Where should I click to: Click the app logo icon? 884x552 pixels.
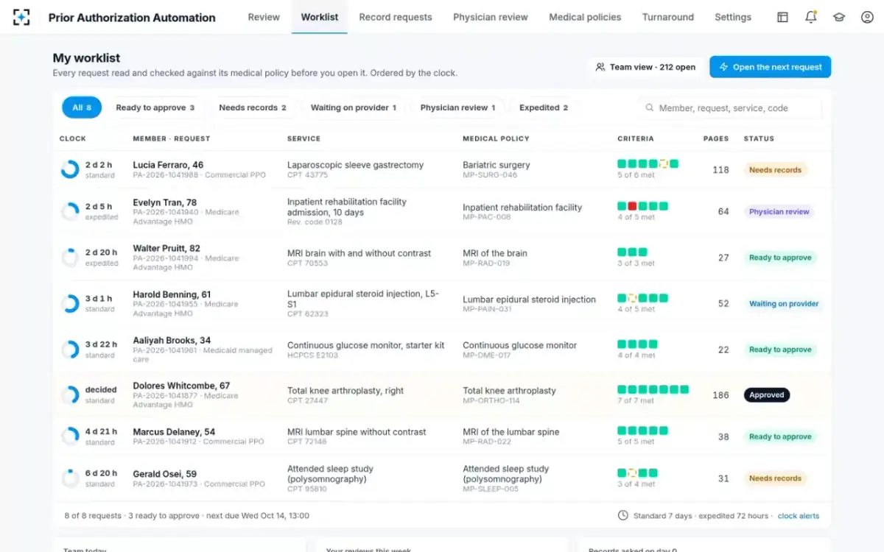pos(21,17)
